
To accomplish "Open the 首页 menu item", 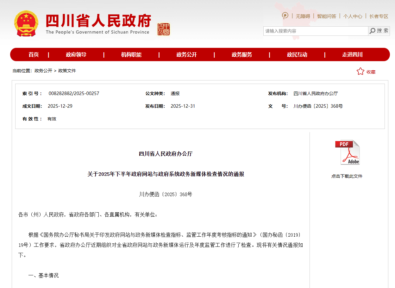I will 34,54.
